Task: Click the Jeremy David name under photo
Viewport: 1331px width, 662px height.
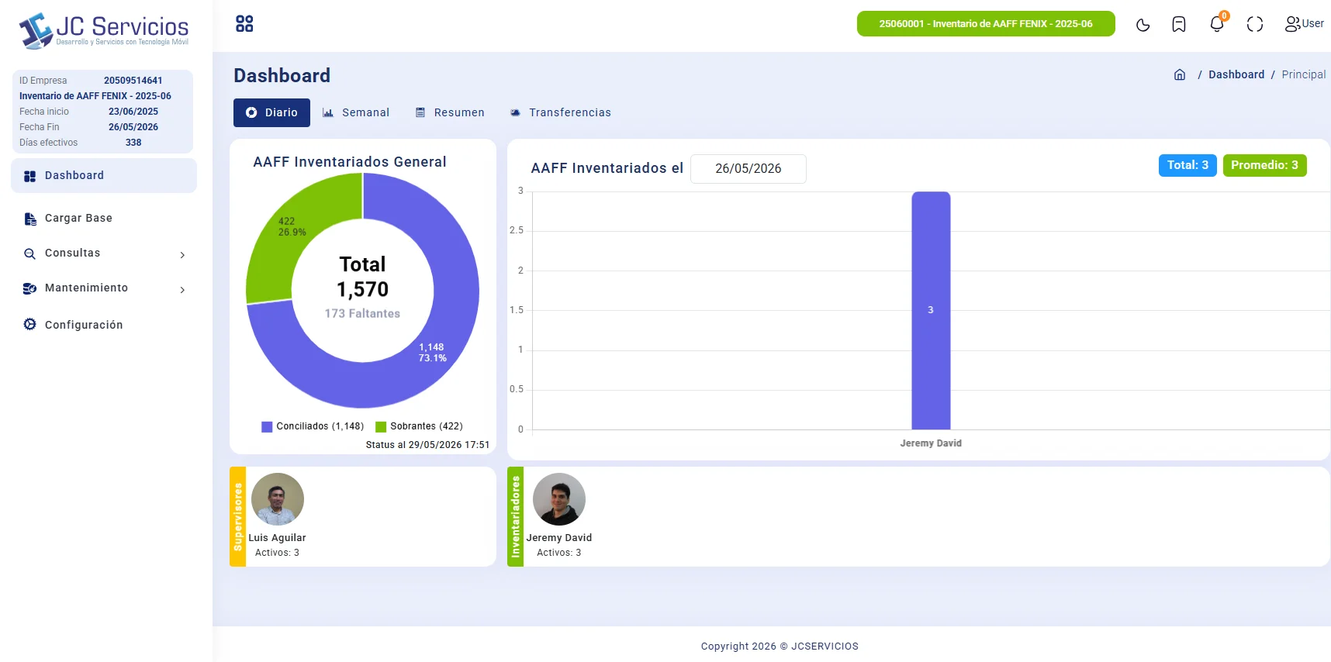Action: (558, 538)
